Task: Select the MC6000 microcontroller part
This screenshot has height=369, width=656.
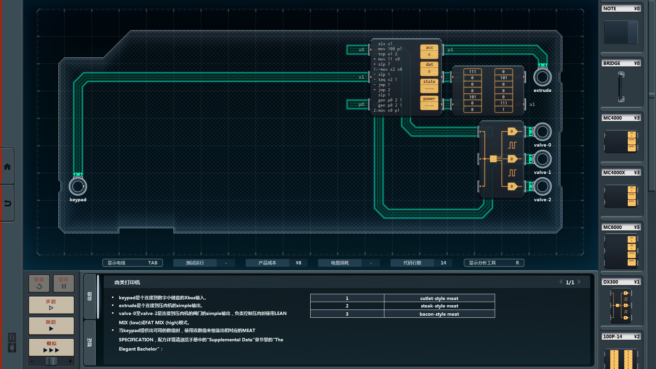Action: tap(621, 251)
